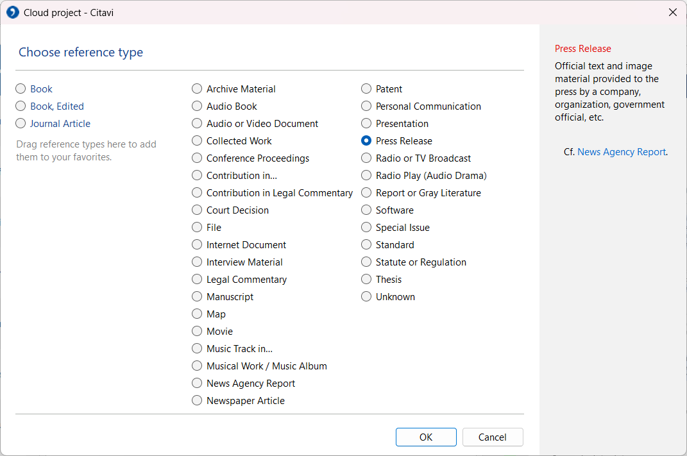The image size is (687, 456).
Task: Click the favorites drag-and-drop hint area
Action: pyautogui.click(x=87, y=151)
